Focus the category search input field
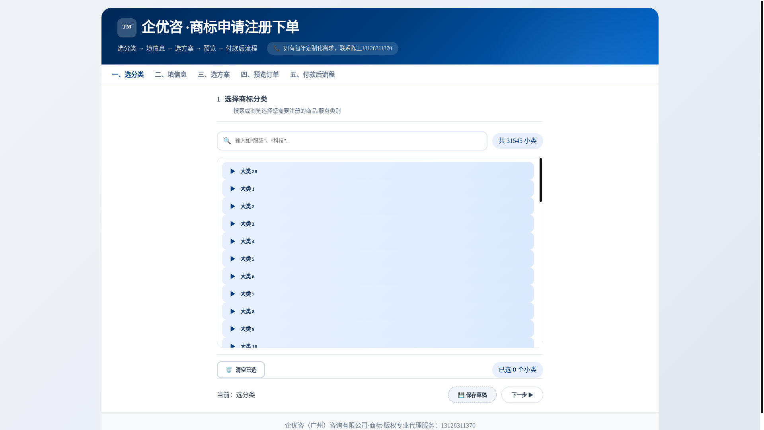This screenshot has width=764, height=430. click(352, 141)
